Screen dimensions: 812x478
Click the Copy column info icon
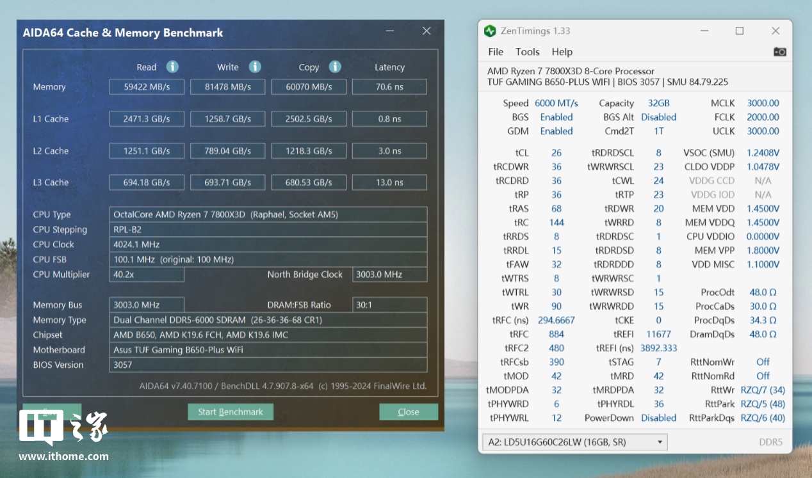(x=334, y=67)
